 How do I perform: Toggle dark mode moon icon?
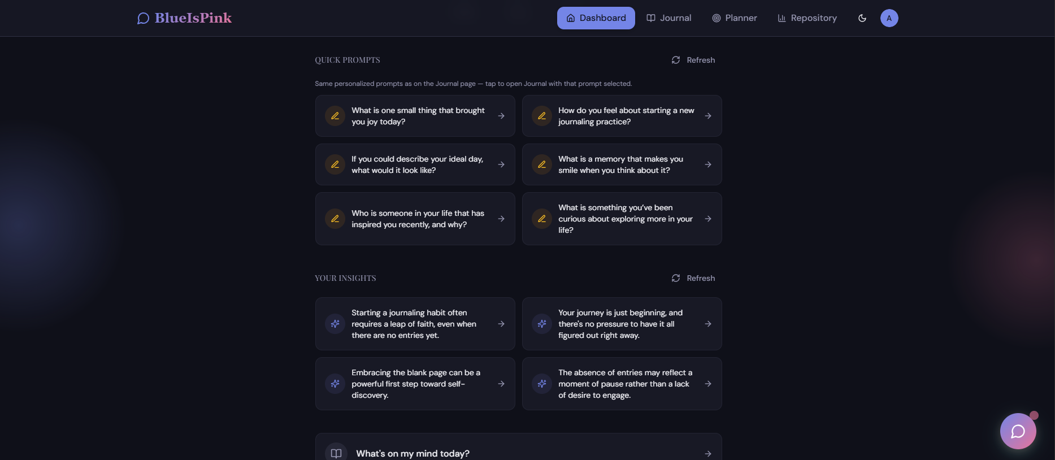(x=862, y=18)
